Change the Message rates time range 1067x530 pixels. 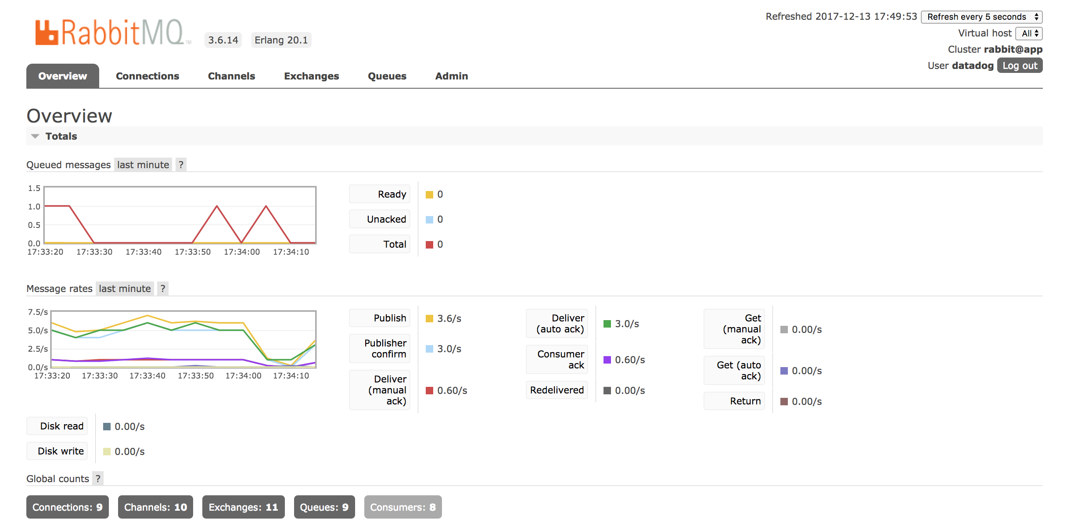(124, 288)
